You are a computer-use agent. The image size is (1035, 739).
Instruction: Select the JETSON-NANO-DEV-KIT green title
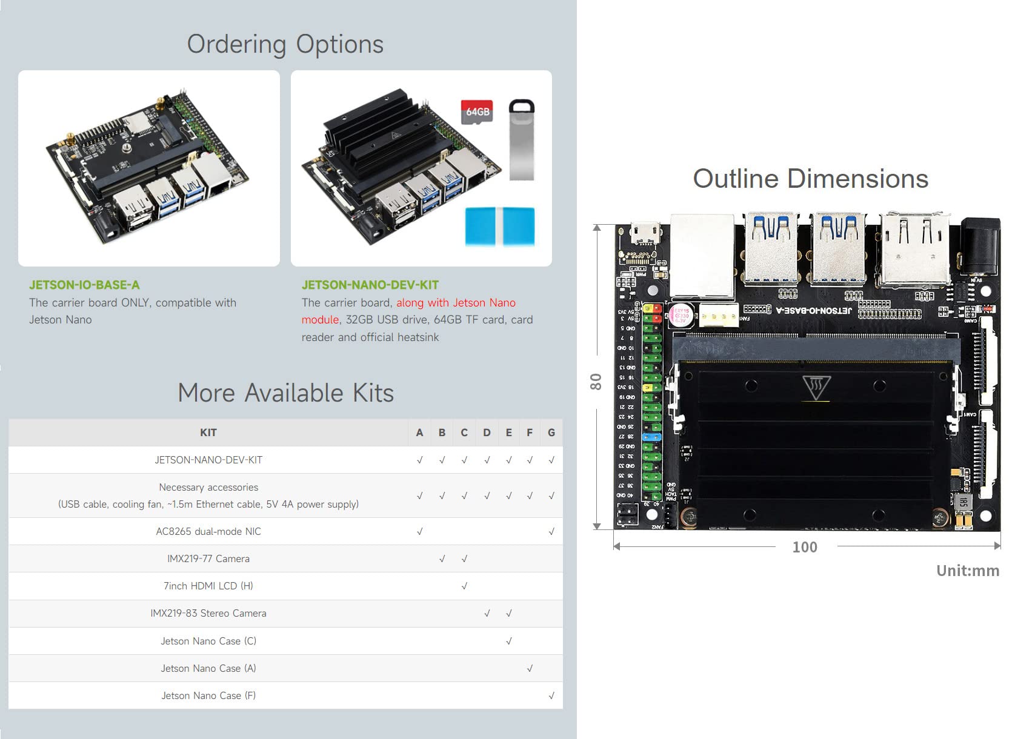pos(370,285)
